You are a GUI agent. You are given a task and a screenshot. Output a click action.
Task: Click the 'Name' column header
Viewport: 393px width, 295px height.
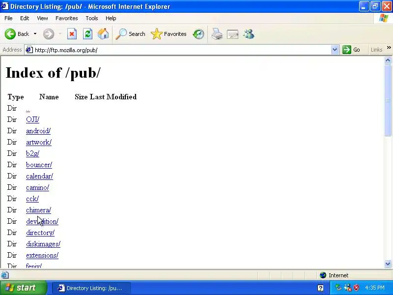(x=49, y=97)
